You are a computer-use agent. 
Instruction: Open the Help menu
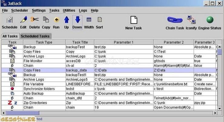click(x=94, y=11)
